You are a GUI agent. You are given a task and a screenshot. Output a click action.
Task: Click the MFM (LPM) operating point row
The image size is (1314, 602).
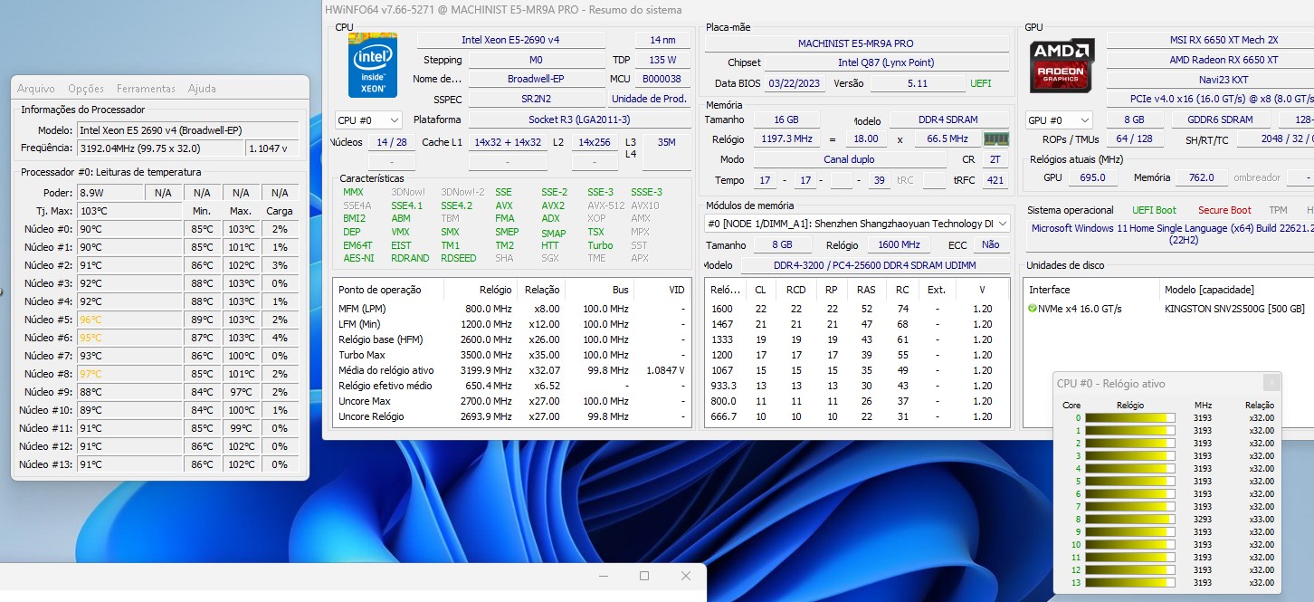pyautogui.click(x=511, y=309)
